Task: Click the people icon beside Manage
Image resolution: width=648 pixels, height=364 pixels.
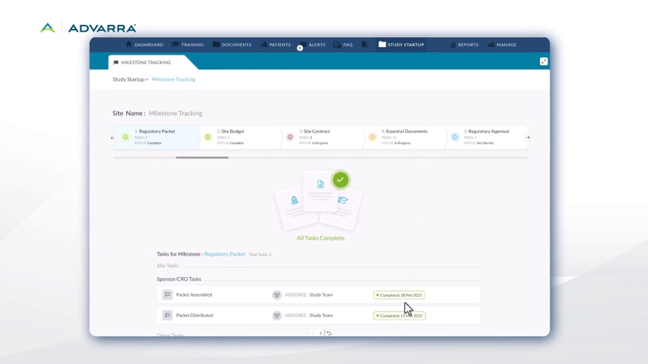Action: click(491, 44)
